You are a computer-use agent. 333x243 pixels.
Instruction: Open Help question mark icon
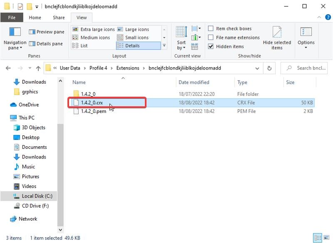[328, 17]
